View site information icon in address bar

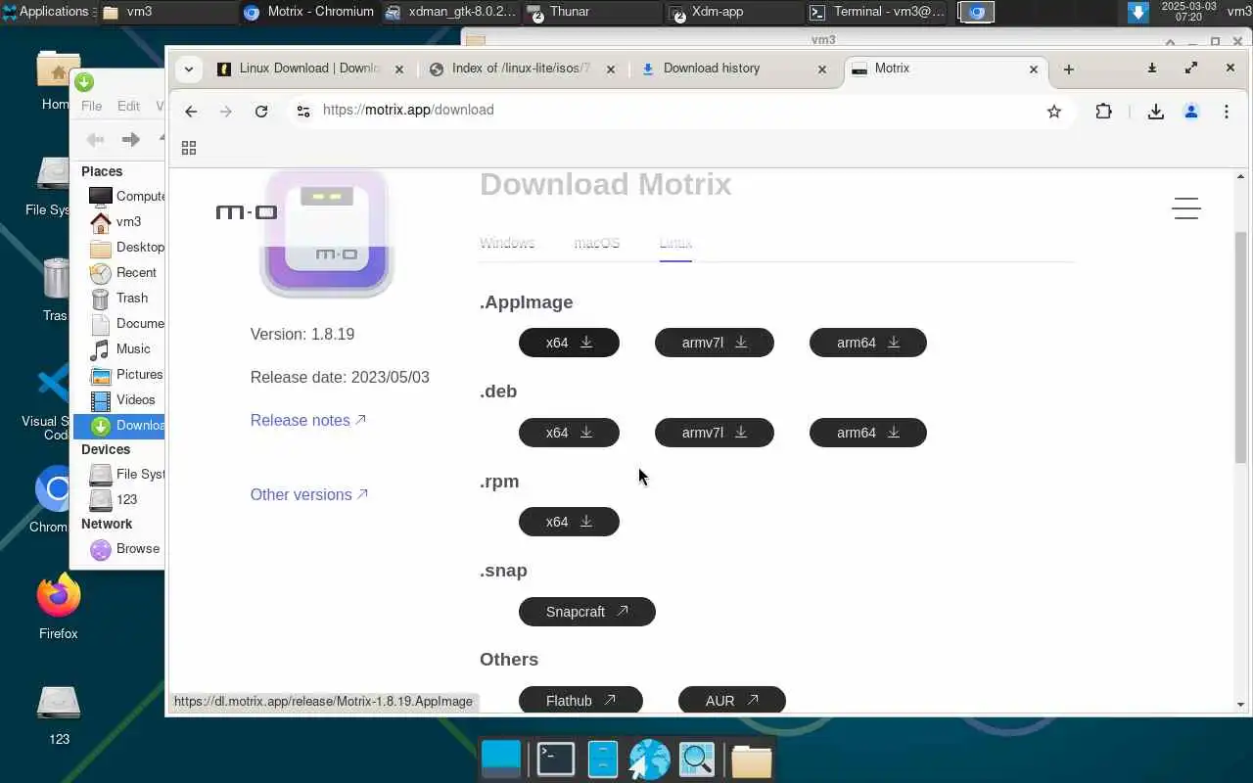point(303,111)
